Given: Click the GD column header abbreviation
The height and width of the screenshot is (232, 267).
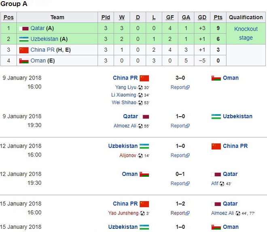Looking at the screenshot, I should [x=202, y=17].
